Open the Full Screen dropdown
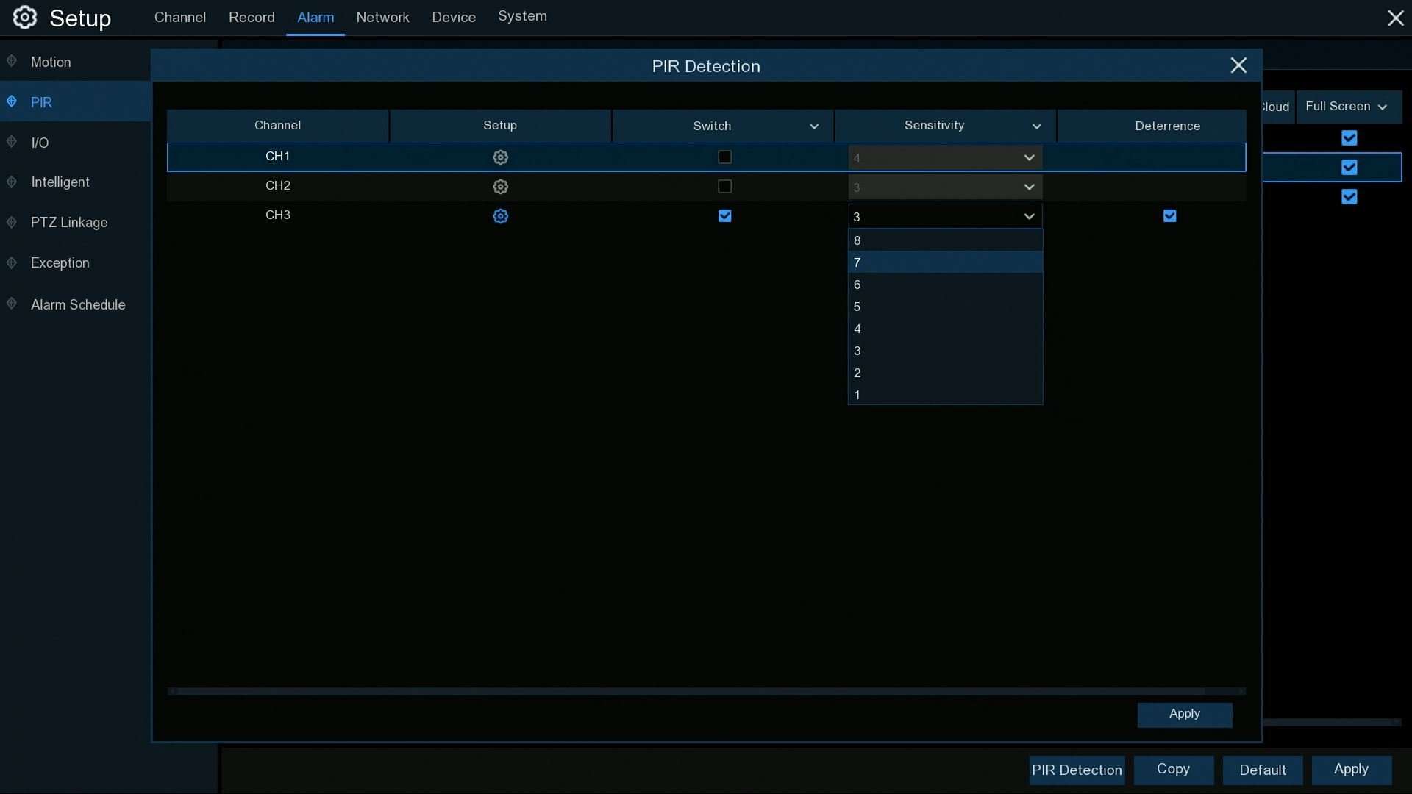Viewport: 1412px width, 794px height. (x=1346, y=107)
